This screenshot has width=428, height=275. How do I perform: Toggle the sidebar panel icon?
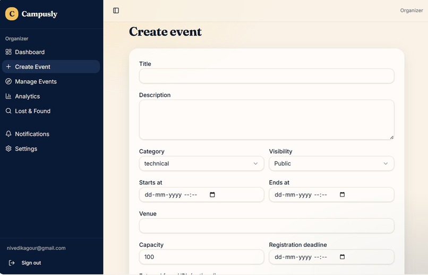click(x=116, y=11)
